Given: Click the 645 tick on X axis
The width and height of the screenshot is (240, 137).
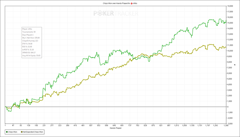Looking at the screenshot, I should (x=114, y=126).
